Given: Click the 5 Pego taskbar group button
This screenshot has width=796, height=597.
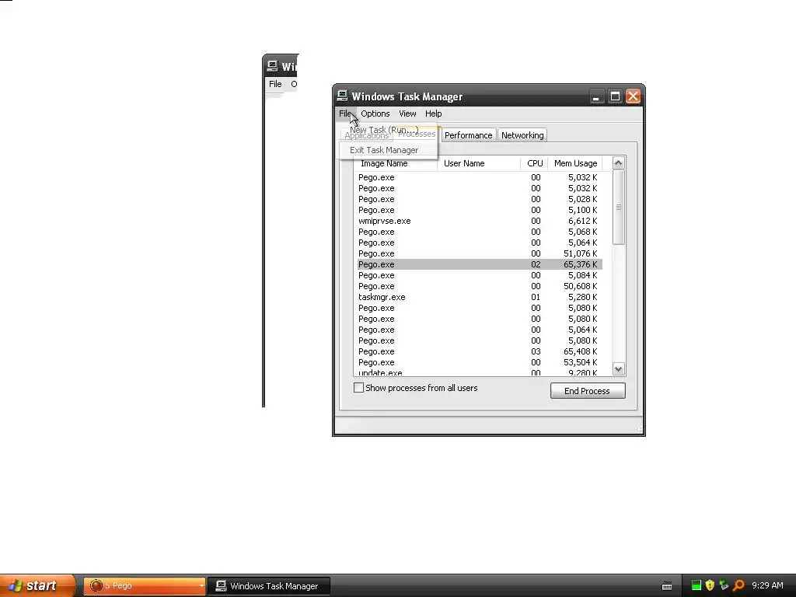Looking at the screenshot, I should tap(144, 586).
